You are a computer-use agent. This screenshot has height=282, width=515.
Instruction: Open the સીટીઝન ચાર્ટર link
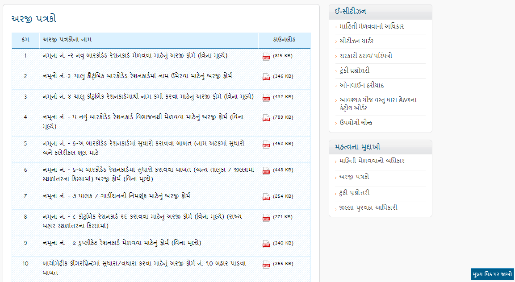point(356,41)
